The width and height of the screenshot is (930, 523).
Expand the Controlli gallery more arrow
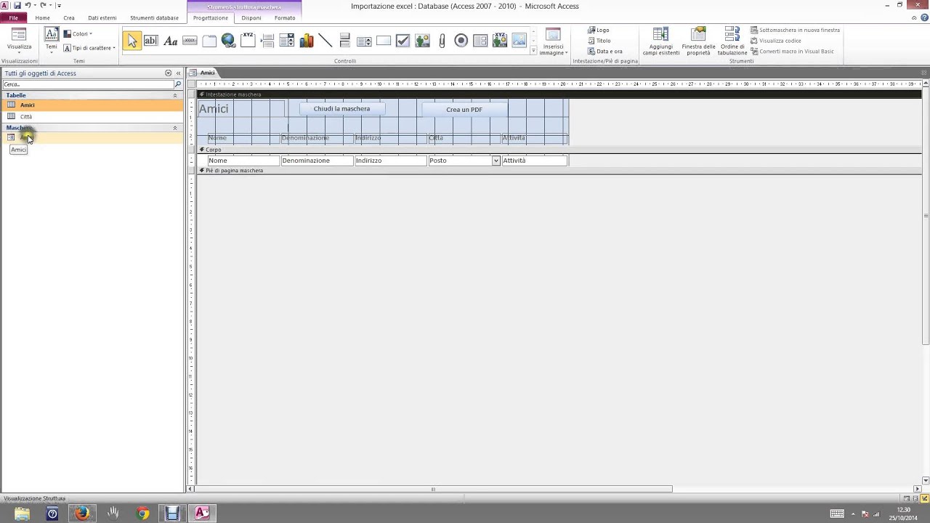click(533, 51)
